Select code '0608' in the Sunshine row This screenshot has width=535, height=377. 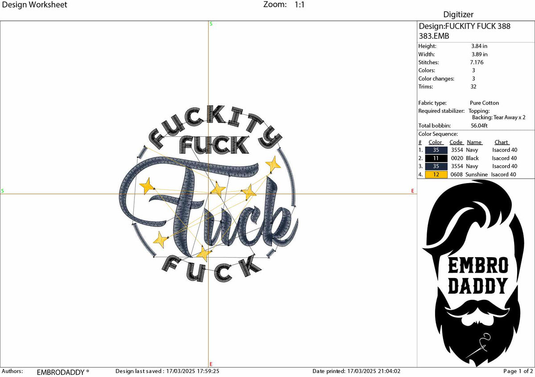pos(457,175)
